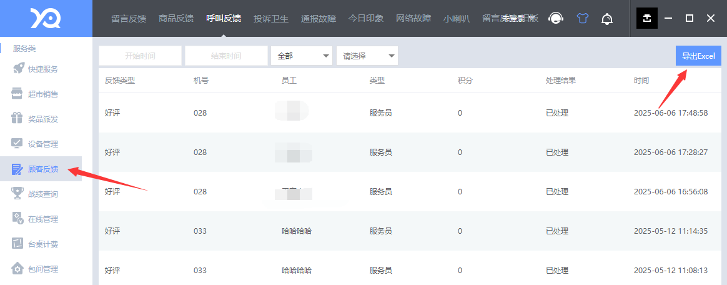Image resolution: width=727 pixels, height=285 pixels.
Task: Click the icon for 在线管理
Action: (17, 219)
